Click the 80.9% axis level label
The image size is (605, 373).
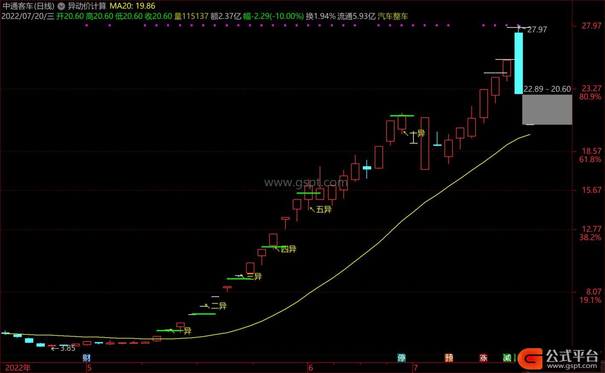tap(590, 97)
